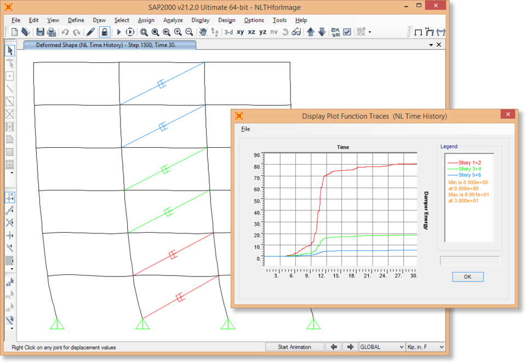
Task: Click the Select All tool in left sidebar
Action: [9, 283]
